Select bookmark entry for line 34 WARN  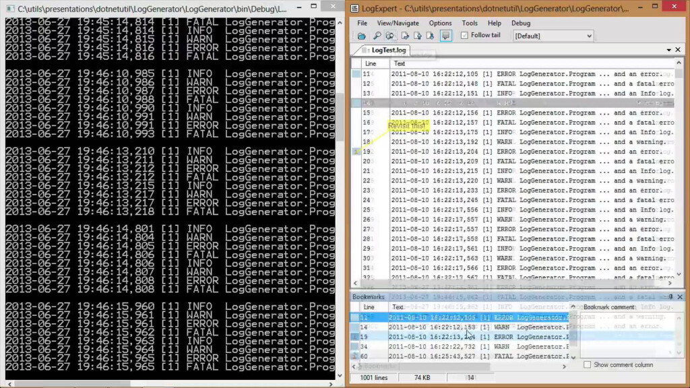click(x=460, y=347)
